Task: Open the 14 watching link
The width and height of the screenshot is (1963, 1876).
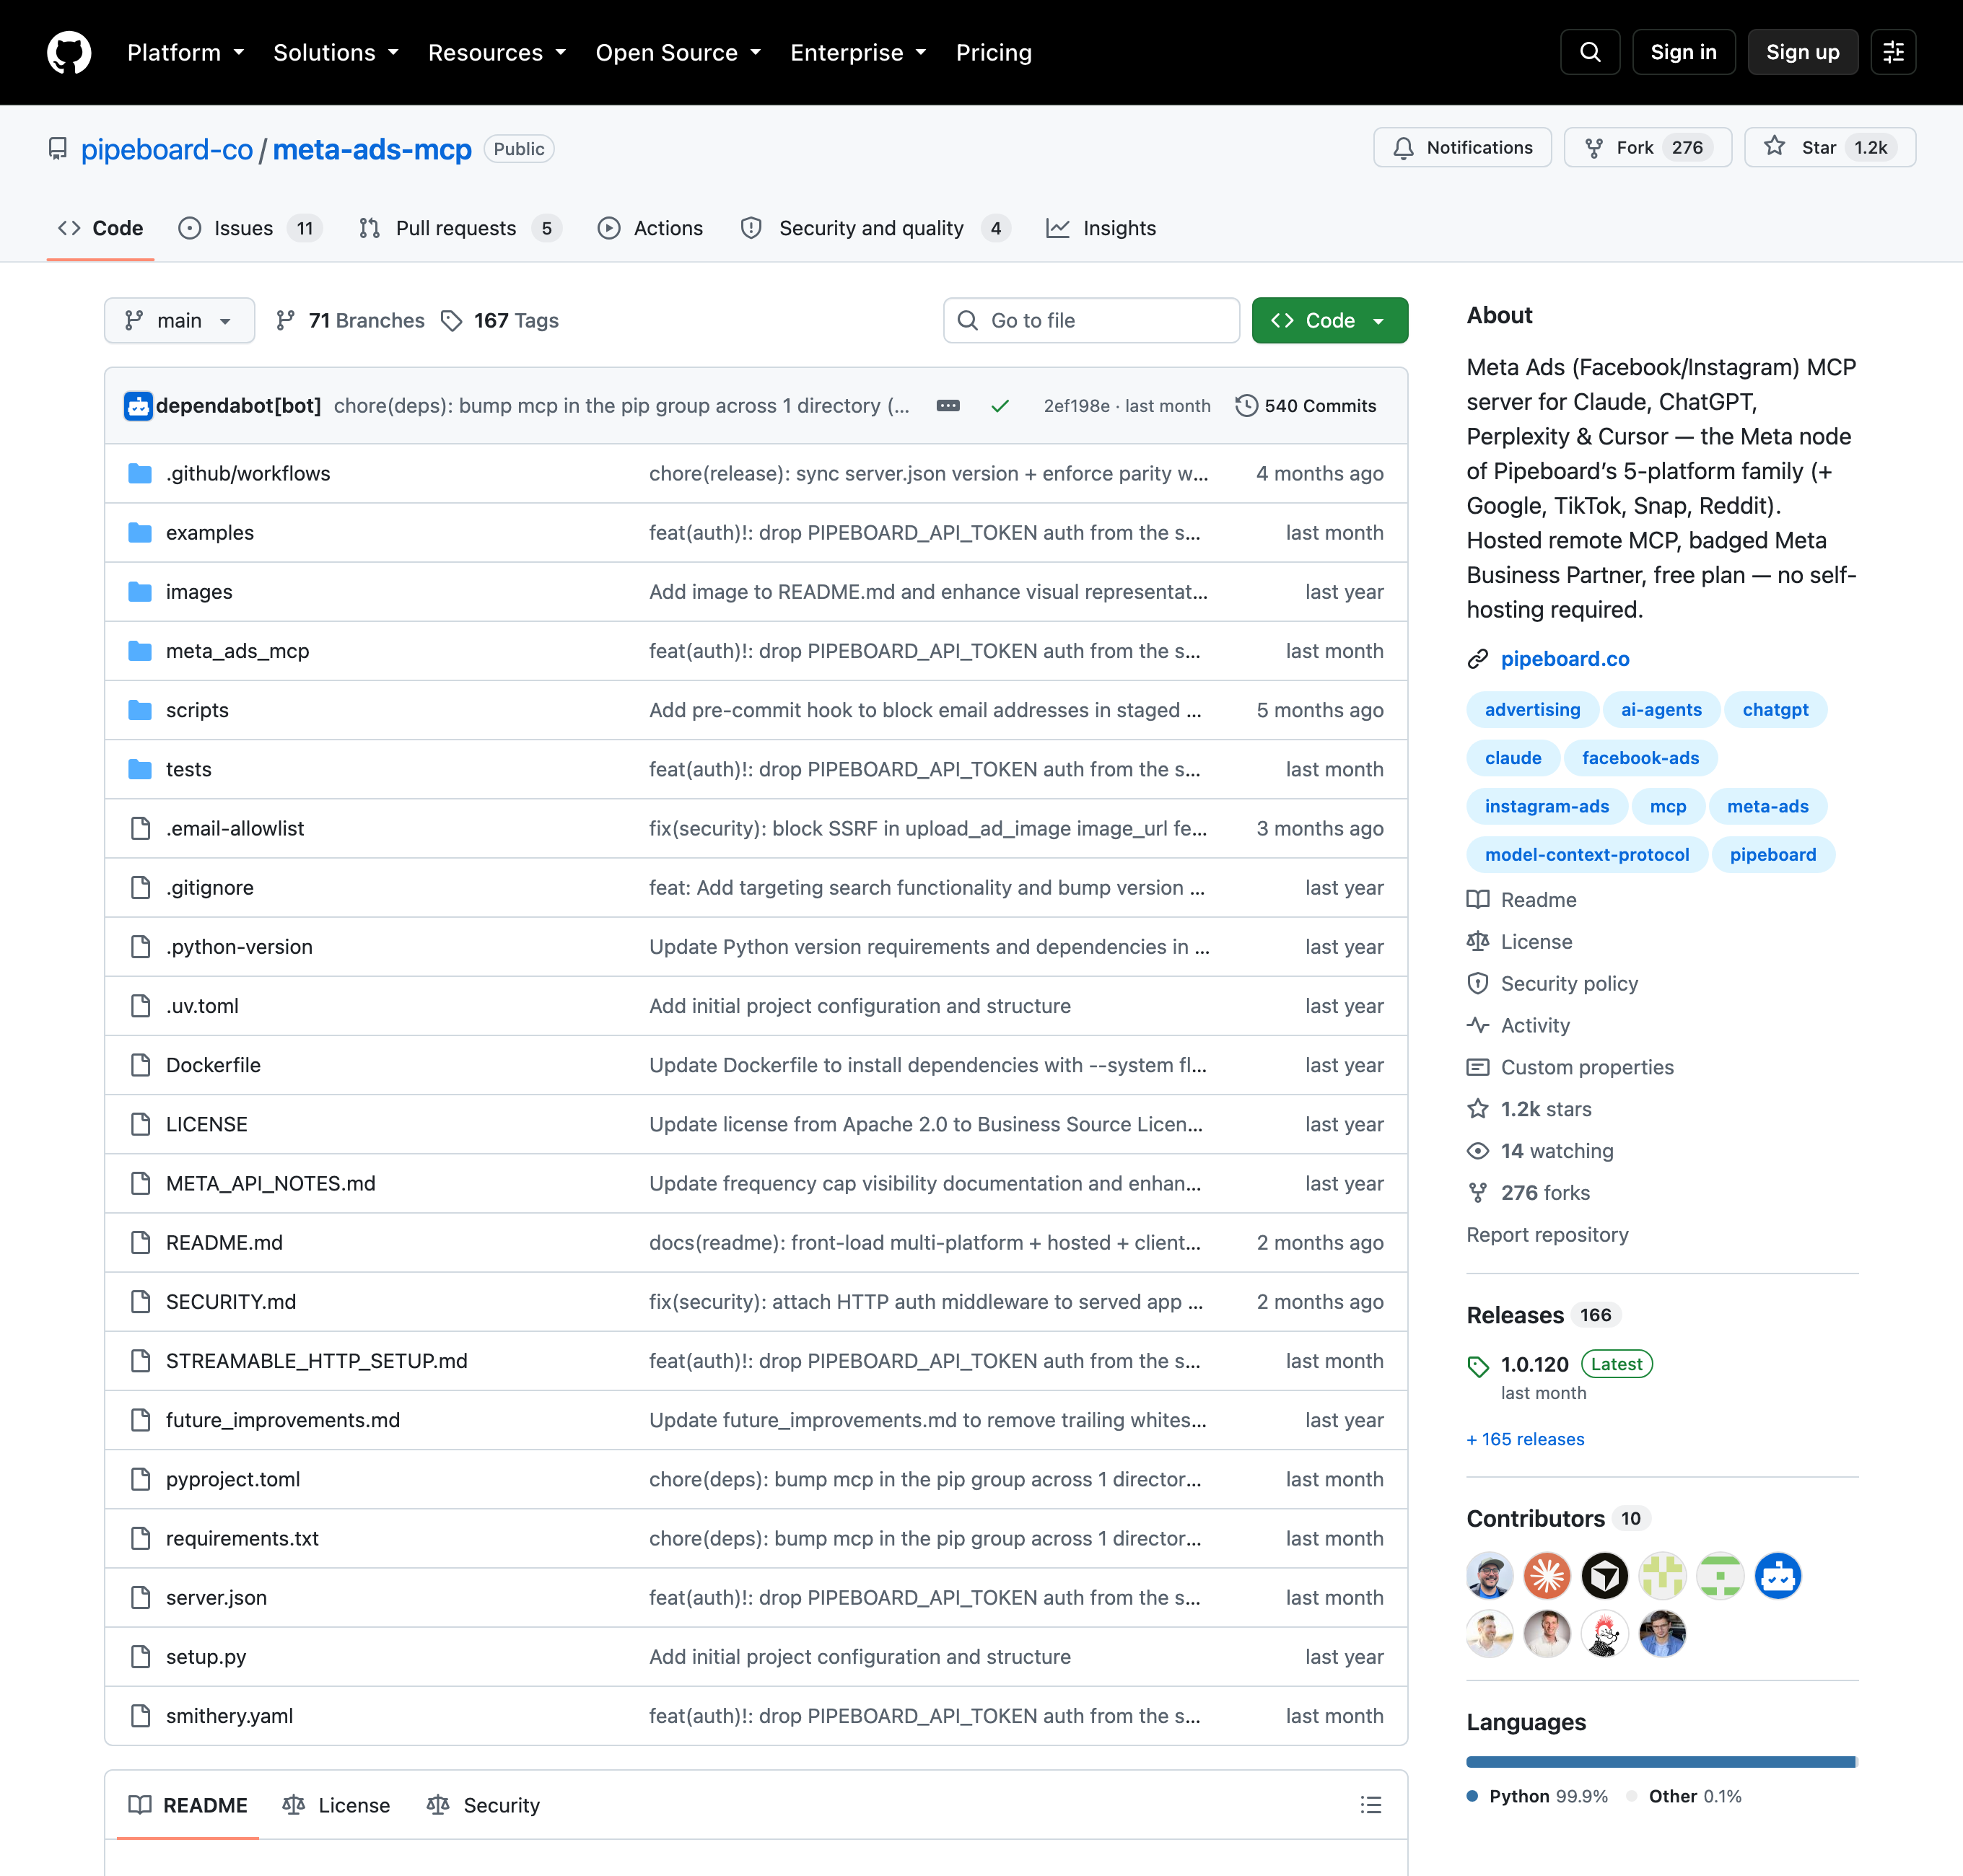Action: [x=1541, y=1151]
